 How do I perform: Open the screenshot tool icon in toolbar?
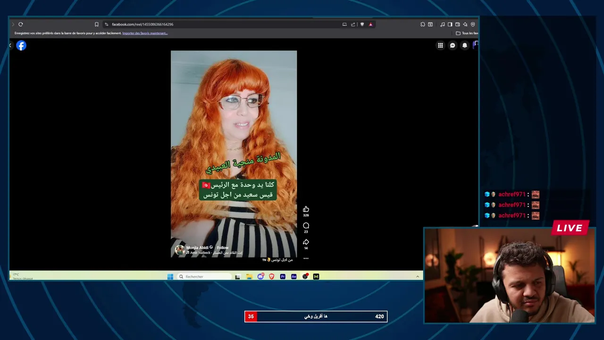430,24
